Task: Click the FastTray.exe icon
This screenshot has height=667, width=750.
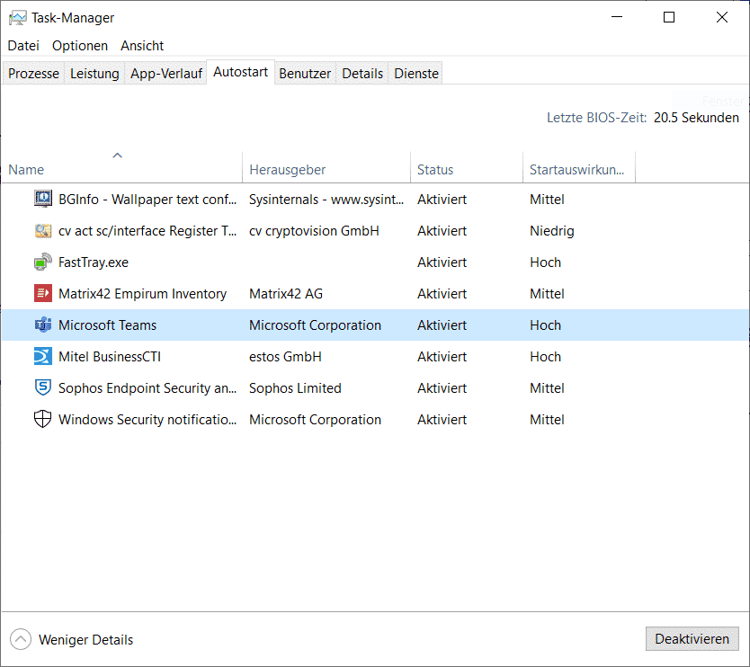Action: 43,262
